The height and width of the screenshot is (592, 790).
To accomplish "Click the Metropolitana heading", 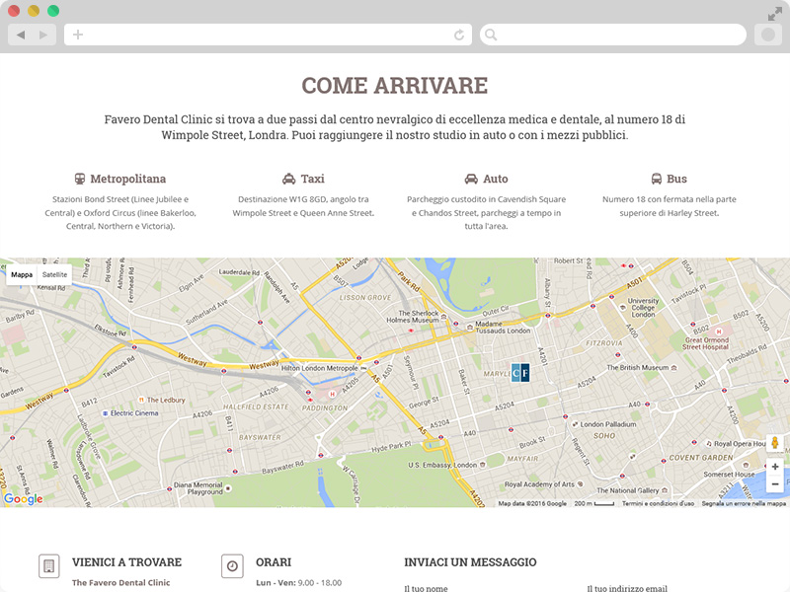I will click(128, 179).
